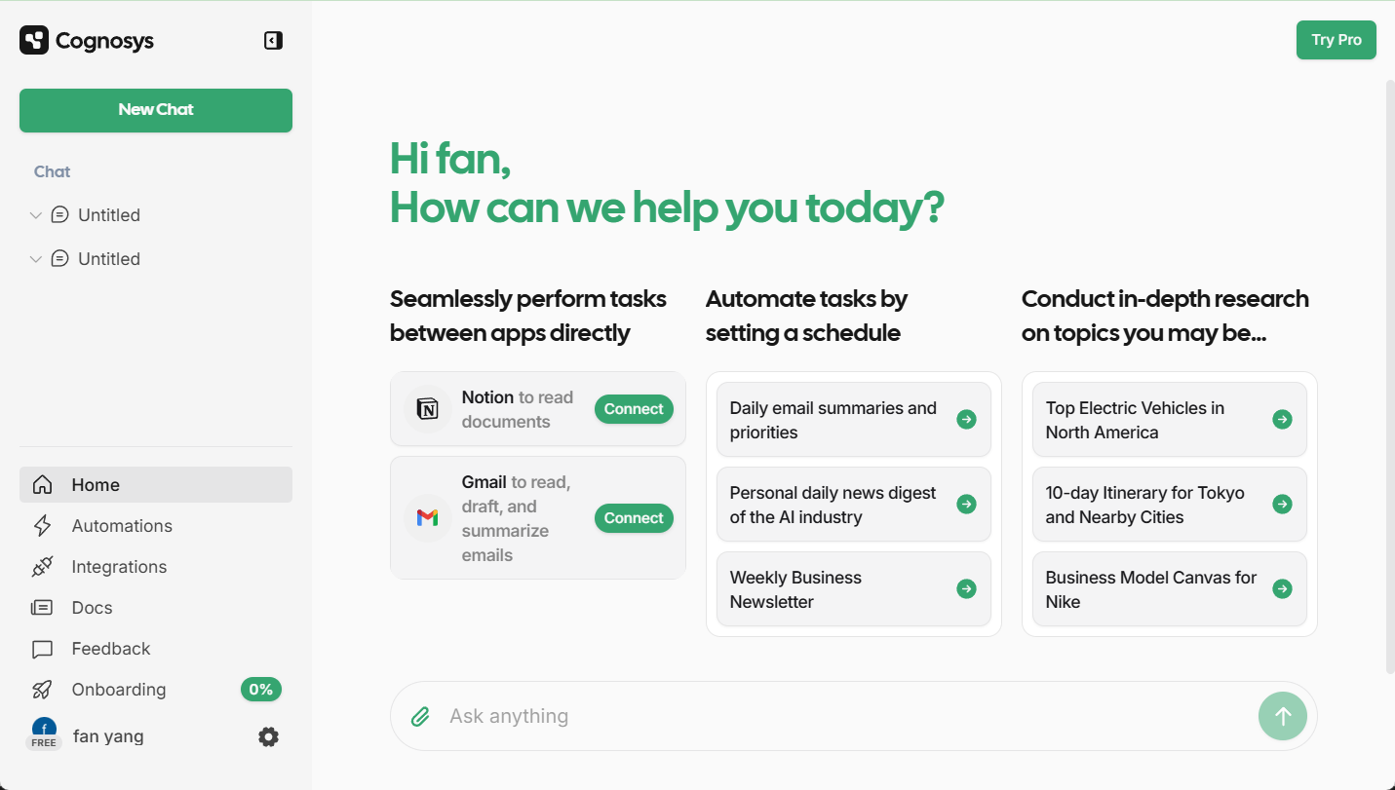Screen dimensions: 1395x790
Task: Click the Gmail app icon
Action: (x=427, y=518)
